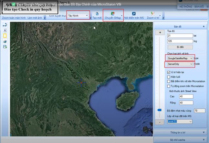
Task: Click the '+' zoom in button
Action: [160, 32]
